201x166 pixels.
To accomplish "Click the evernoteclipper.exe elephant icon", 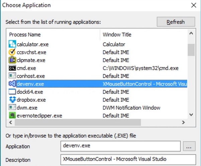I will coord(12,116).
